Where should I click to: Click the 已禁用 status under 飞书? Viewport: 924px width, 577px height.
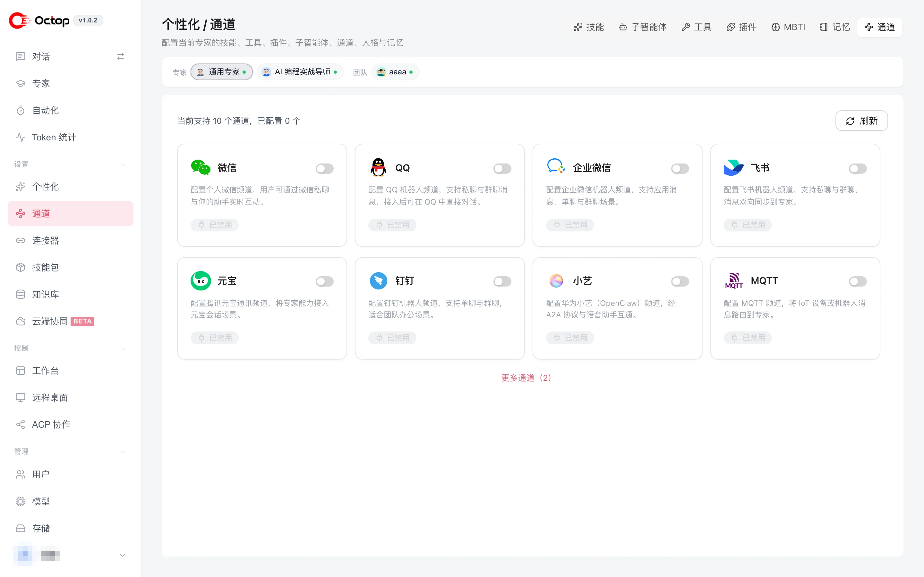[x=748, y=225]
